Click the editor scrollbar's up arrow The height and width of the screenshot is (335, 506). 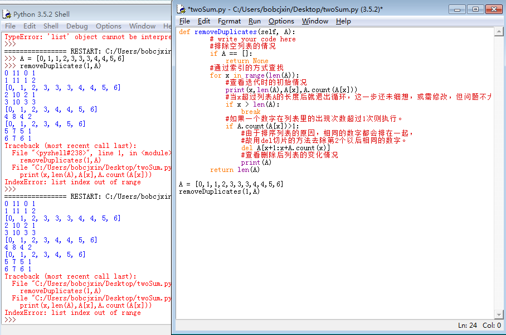coord(500,32)
